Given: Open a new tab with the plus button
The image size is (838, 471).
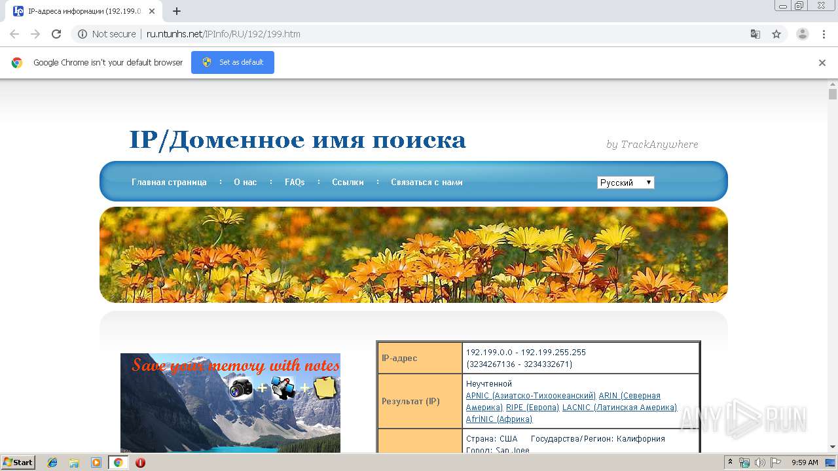Looking at the screenshot, I should tap(177, 11).
